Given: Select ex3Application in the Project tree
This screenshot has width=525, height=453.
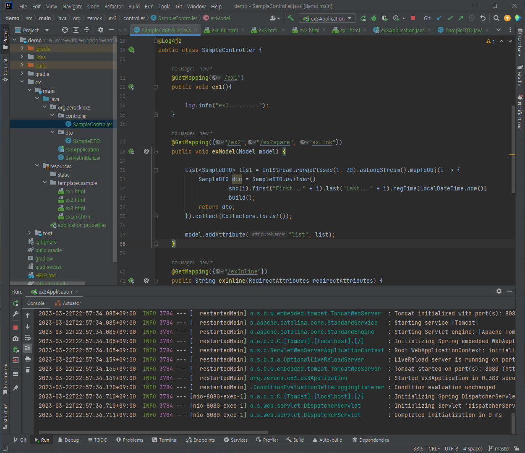Looking at the screenshot, I should click(x=78, y=149).
